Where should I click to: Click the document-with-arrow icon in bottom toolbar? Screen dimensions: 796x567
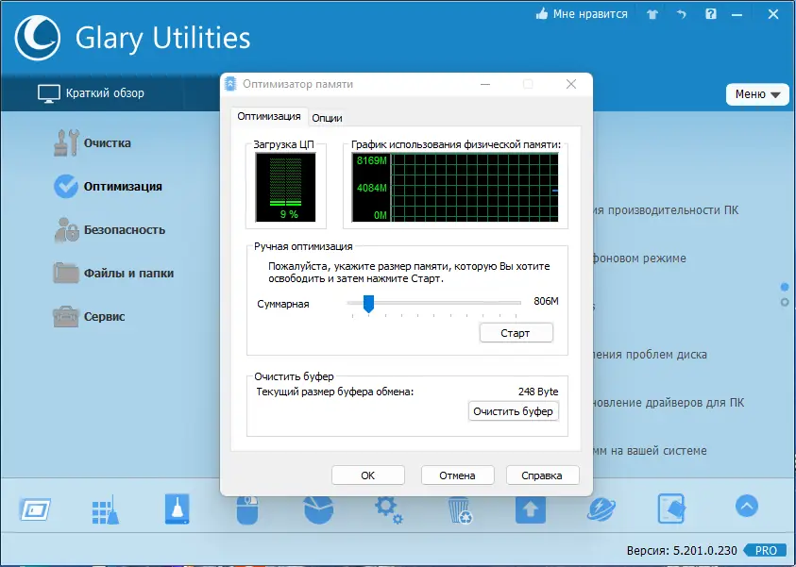point(671,509)
